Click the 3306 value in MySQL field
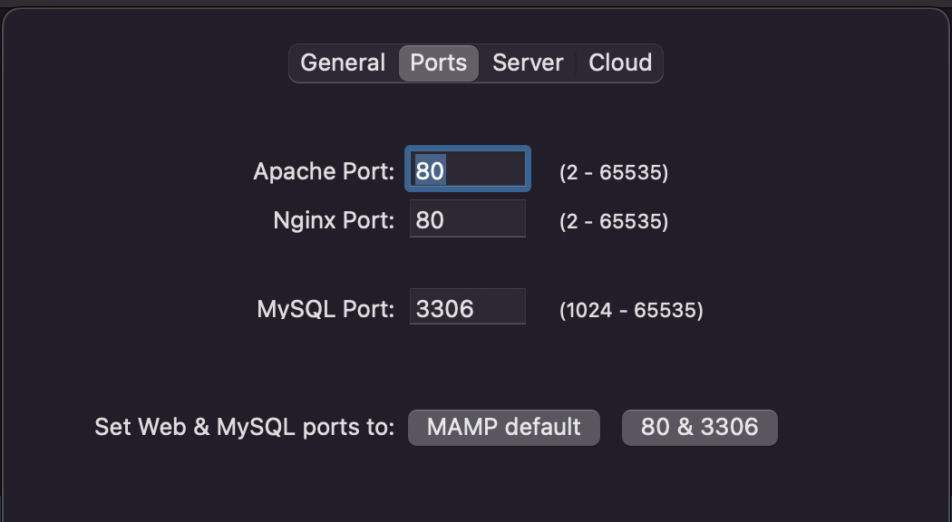Viewport: 952px width, 522px height. point(445,309)
